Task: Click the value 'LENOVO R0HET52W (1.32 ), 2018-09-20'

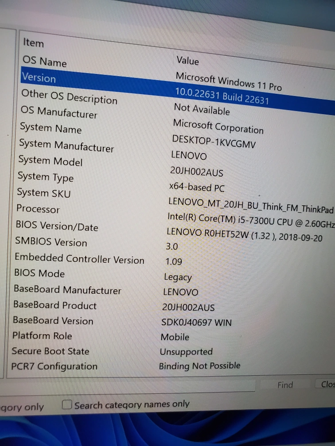Action: pos(245,235)
